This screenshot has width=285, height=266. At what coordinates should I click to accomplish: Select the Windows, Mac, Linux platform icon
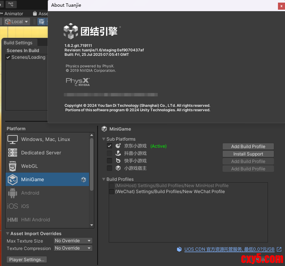pyautogui.click(x=13, y=140)
